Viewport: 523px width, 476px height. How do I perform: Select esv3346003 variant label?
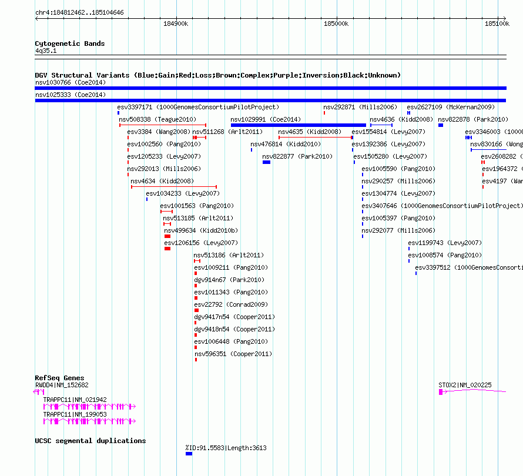[494, 132]
